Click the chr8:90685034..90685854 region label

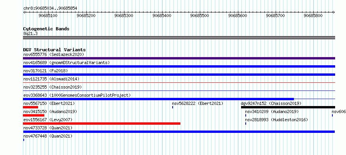[50, 9]
